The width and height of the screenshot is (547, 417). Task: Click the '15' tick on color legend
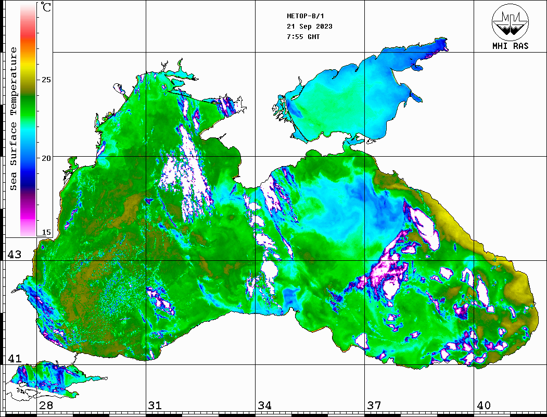pos(46,232)
